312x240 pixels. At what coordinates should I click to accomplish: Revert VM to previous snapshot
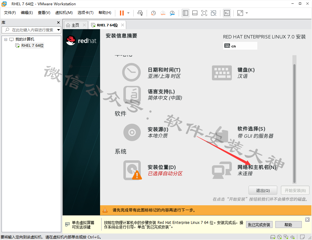pos(163,13)
